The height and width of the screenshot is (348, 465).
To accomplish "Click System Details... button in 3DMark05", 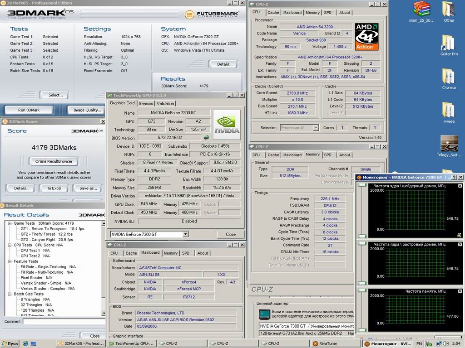I will (224, 64).
